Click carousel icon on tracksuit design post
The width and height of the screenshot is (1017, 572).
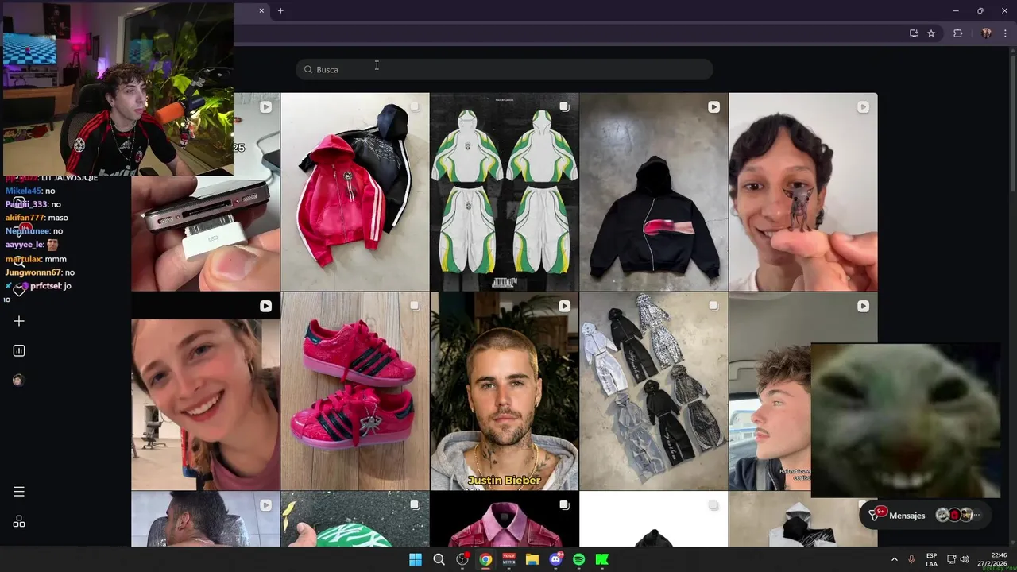(564, 106)
